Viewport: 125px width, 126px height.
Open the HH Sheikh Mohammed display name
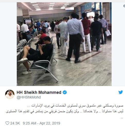(39, 92)
